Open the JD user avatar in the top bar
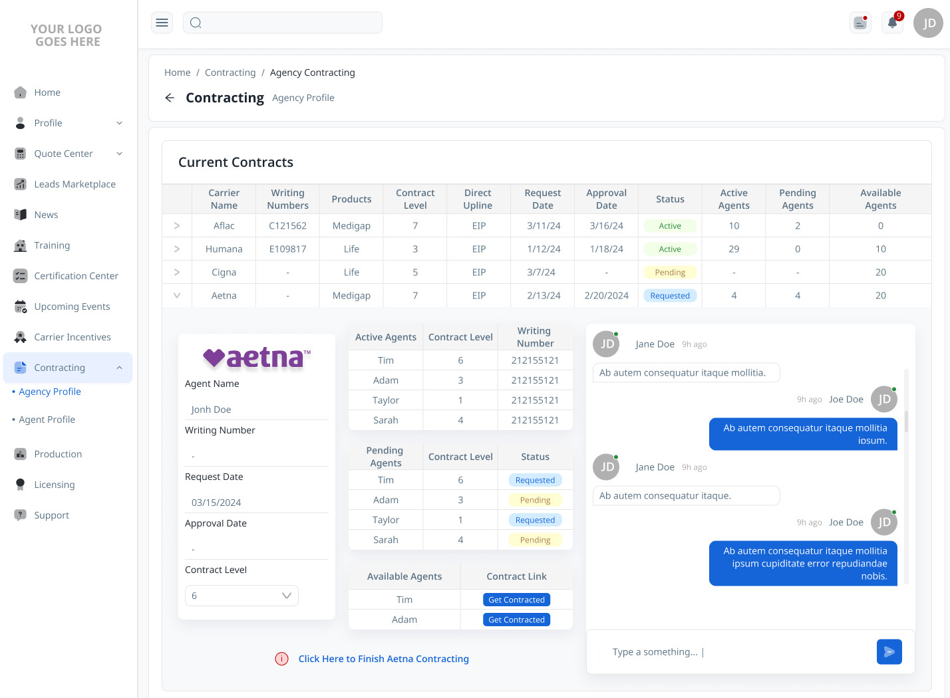Screen dimensions: 950x698 click(x=929, y=23)
